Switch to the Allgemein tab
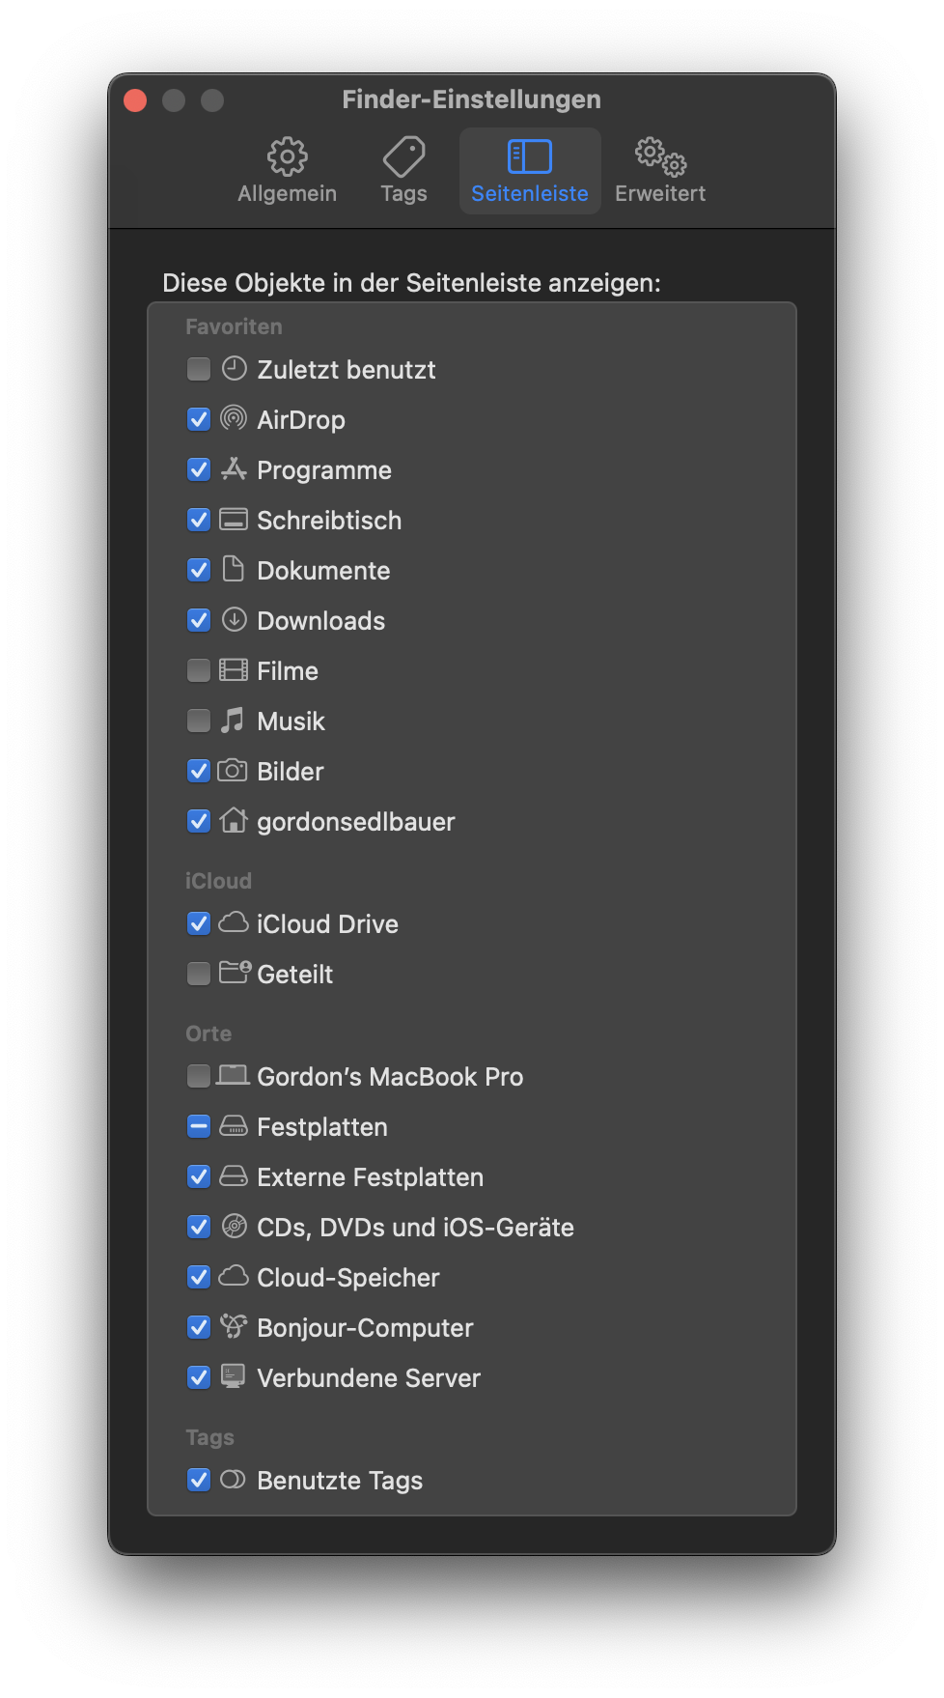 point(287,171)
